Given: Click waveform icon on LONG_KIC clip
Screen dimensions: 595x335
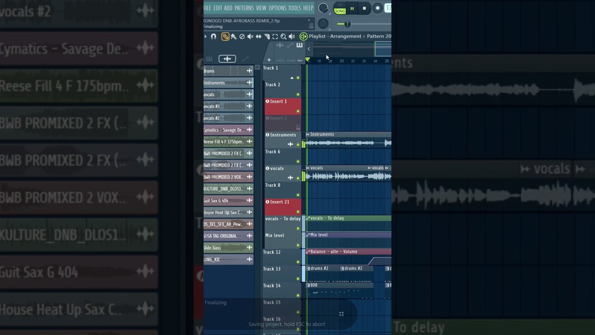Looking at the screenshot, I should coord(249,260).
